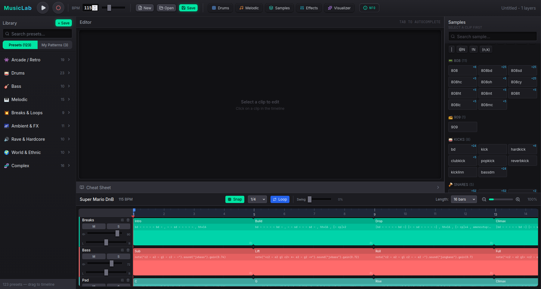Adjust the BPM slider in top bar
Viewport: 541px width, 289px height.
113,8
